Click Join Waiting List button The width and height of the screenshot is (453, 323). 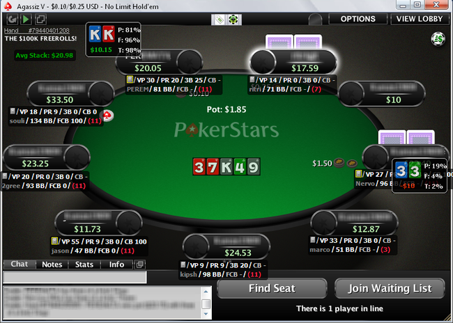pyautogui.click(x=390, y=288)
